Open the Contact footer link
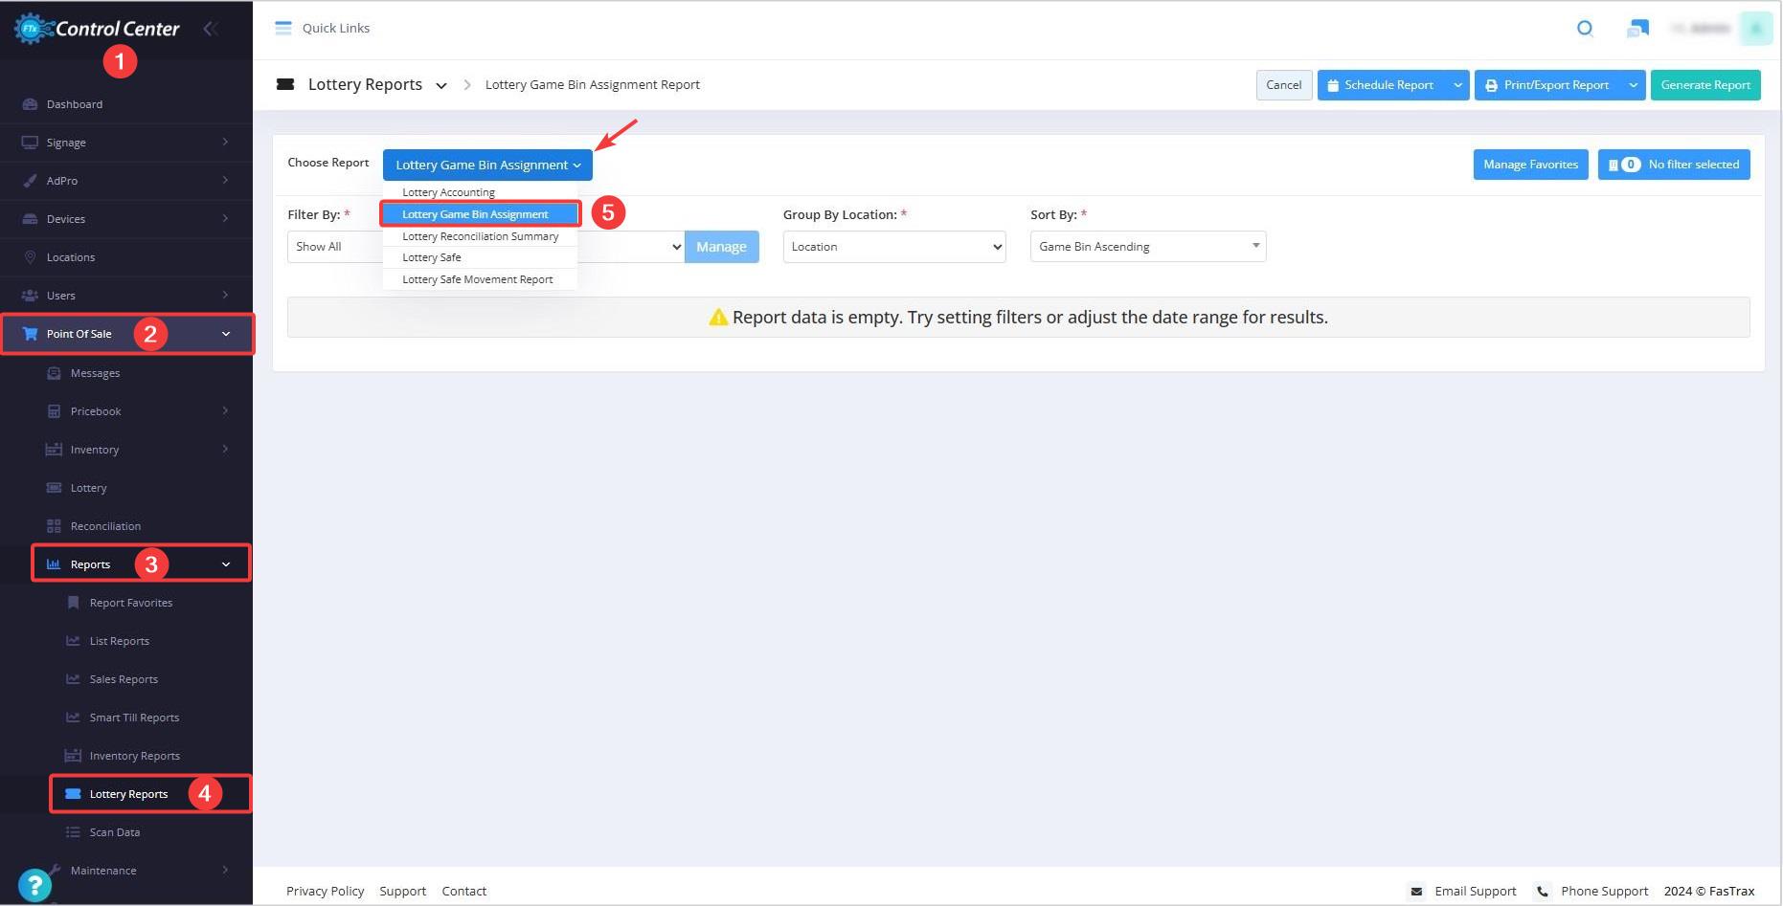The width and height of the screenshot is (1783, 906). pyautogui.click(x=464, y=891)
